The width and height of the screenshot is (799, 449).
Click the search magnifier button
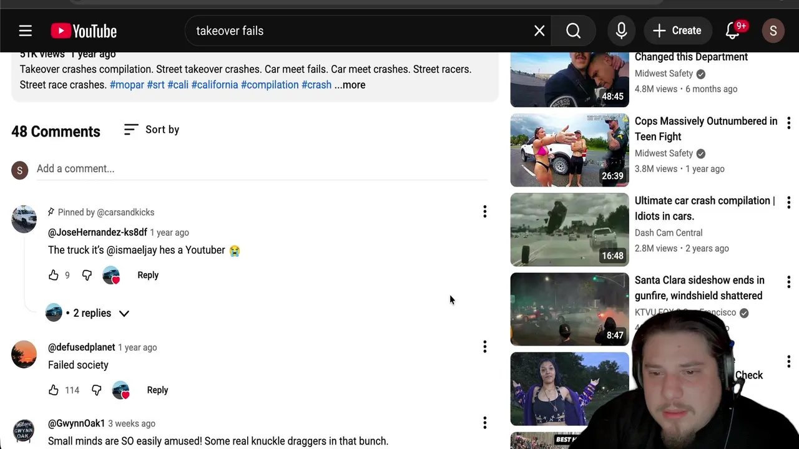click(574, 31)
